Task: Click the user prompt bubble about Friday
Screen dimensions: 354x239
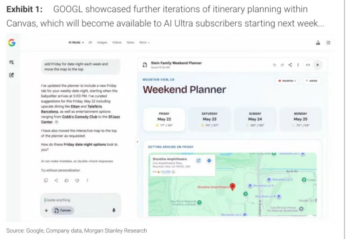Action: point(80,67)
